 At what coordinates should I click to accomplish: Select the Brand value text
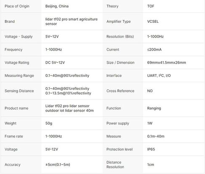click(71, 21)
